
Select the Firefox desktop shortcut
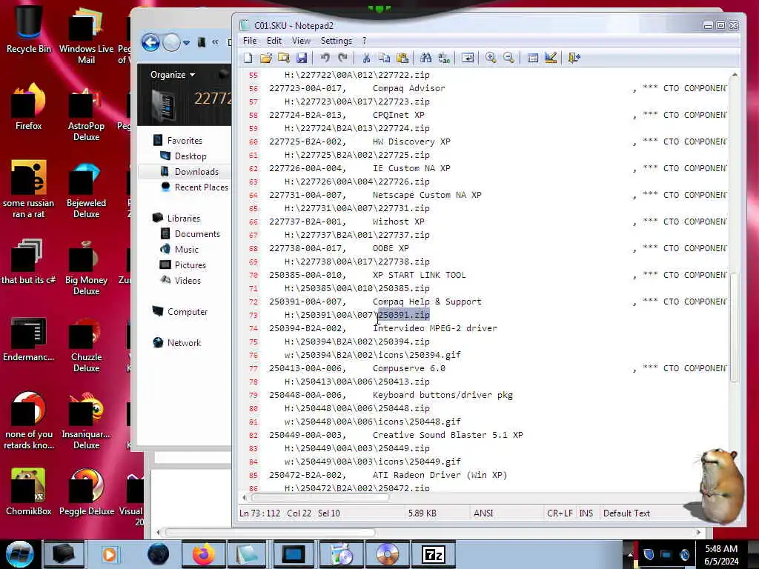click(x=29, y=107)
